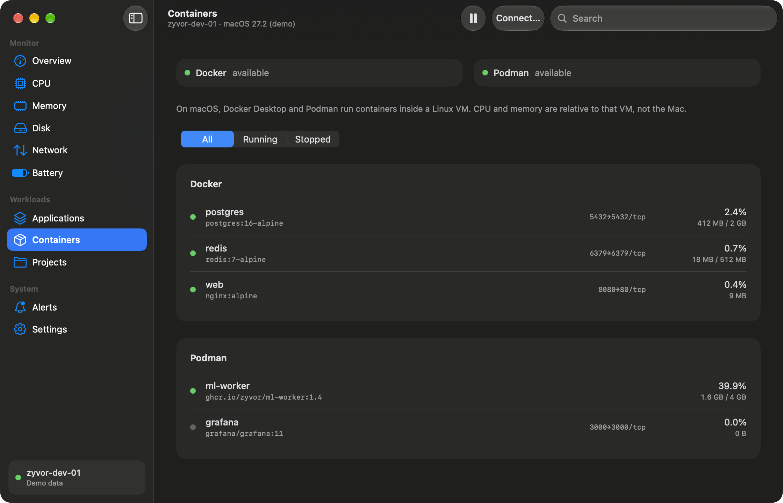Pause live monitoring updates
Image resolution: width=783 pixels, height=503 pixels.
tap(473, 18)
